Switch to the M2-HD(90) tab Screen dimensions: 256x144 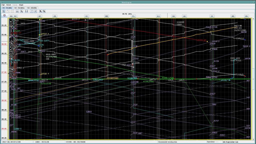pyautogui.click(x=32, y=8)
